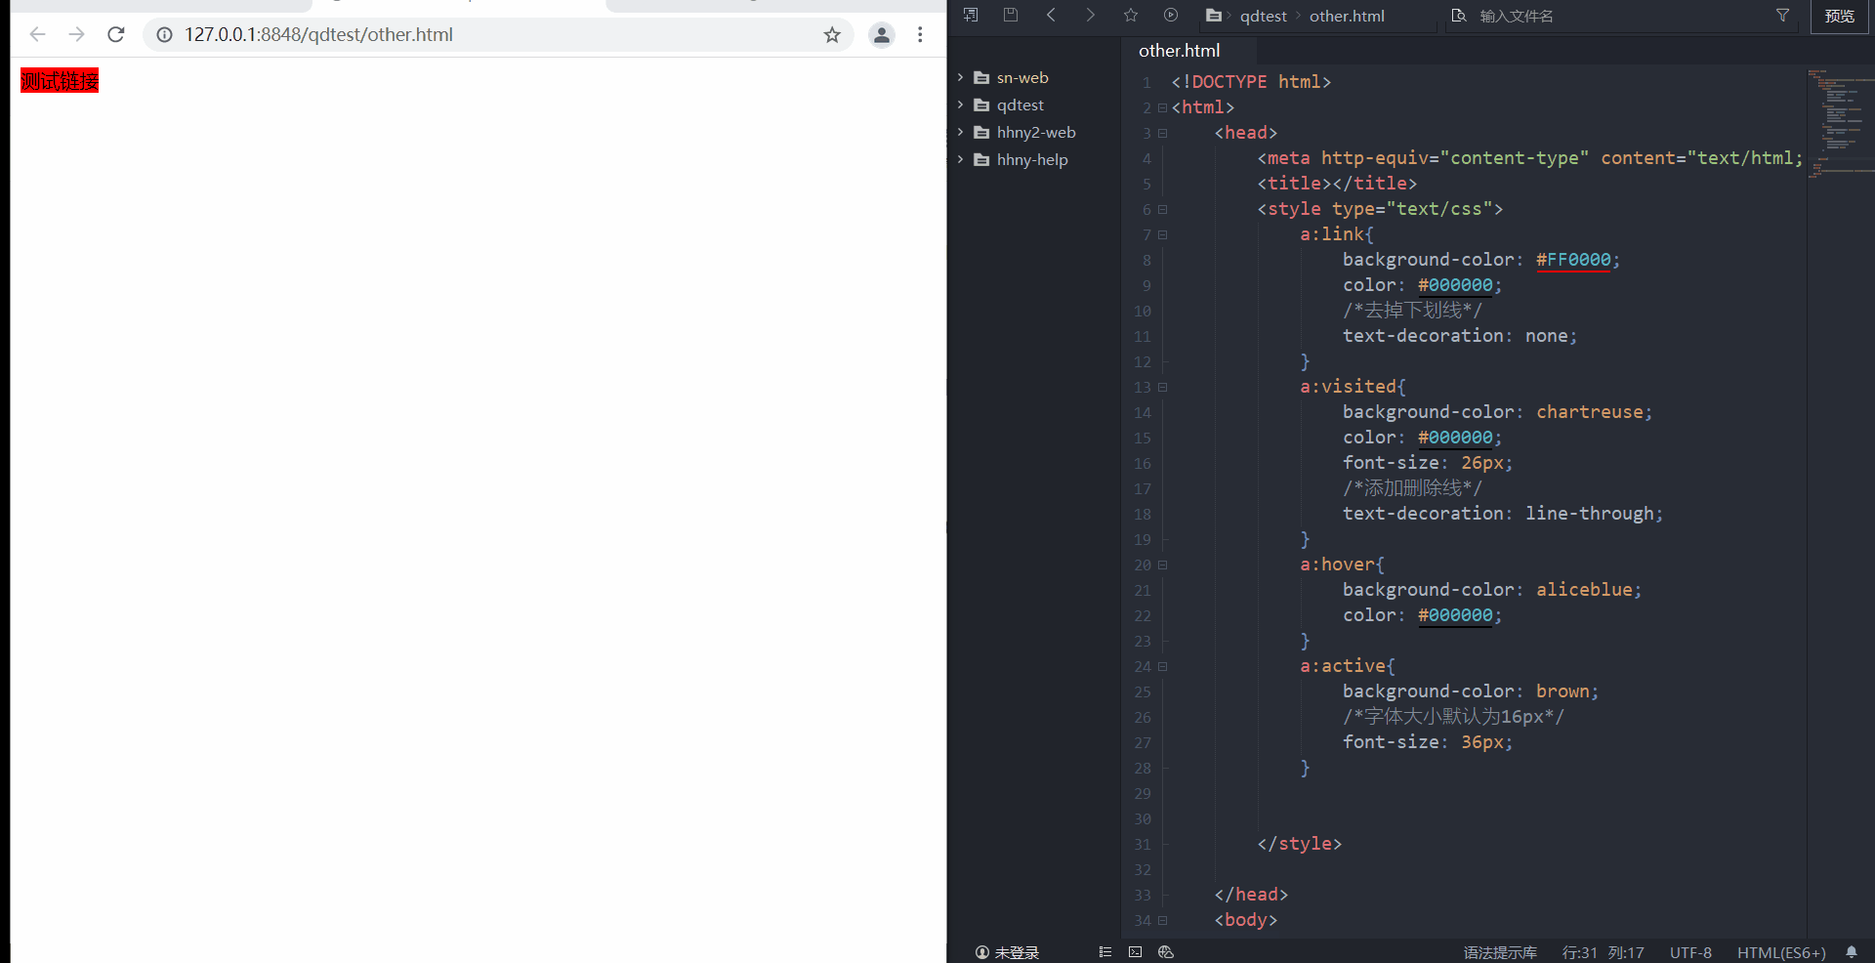
Task: Click the 行:31 列:17 cursor position
Action: (1604, 952)
